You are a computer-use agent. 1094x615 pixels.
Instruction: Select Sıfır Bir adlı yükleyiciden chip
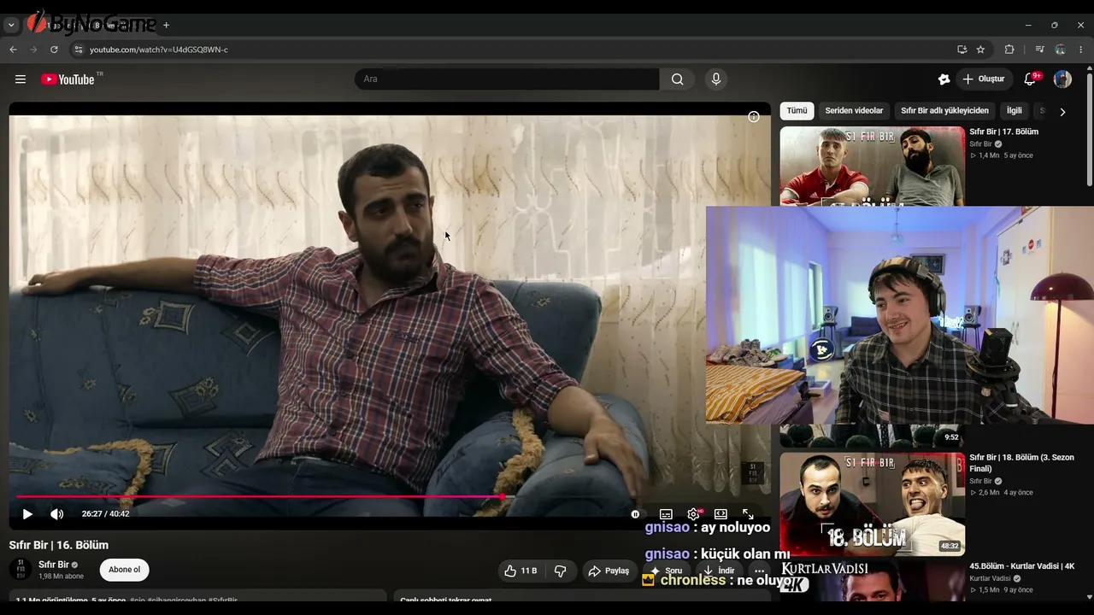pyautogui.click(x=944, y=111)
